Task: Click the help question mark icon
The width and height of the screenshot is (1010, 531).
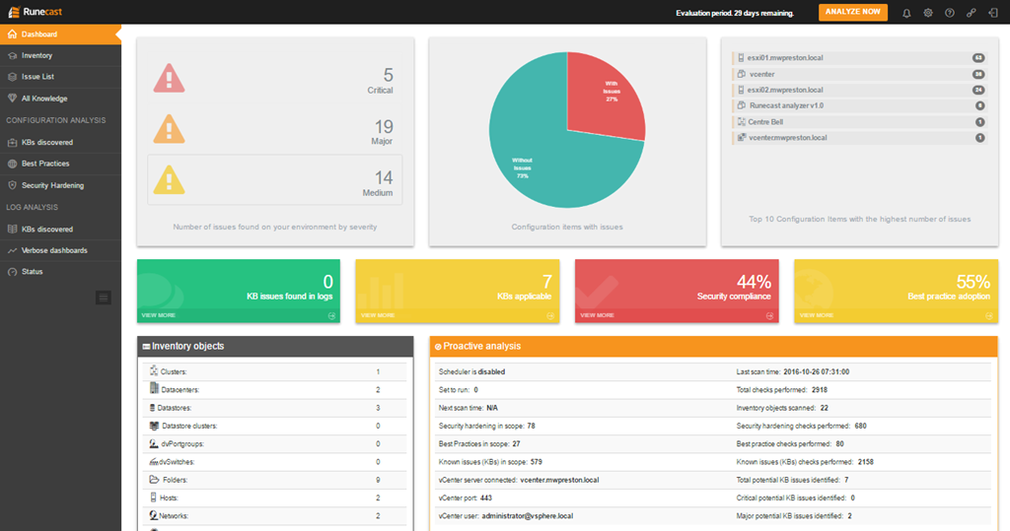Action: [x=950, y=13]
